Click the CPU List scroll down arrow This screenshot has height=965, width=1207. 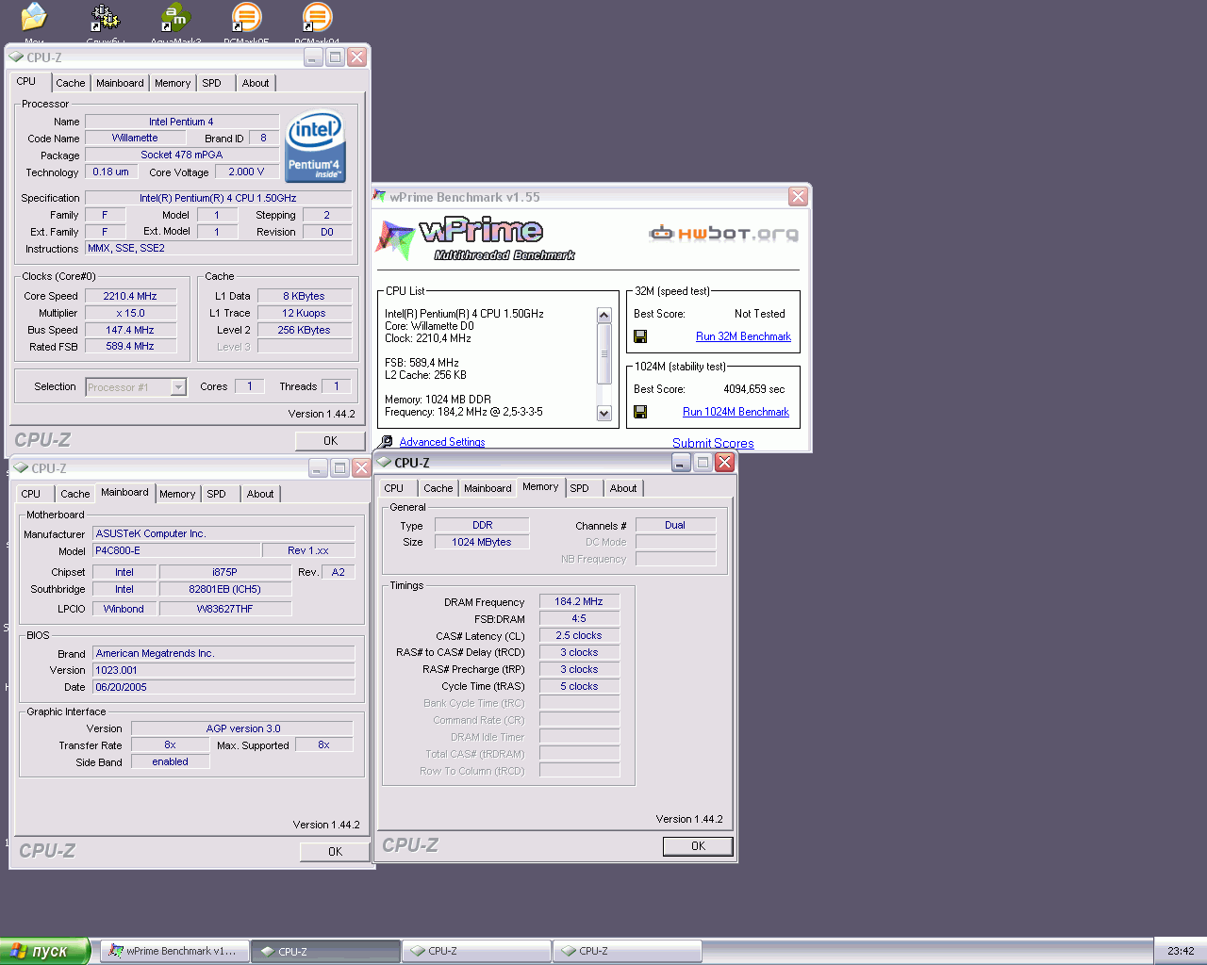pos(604,413)
